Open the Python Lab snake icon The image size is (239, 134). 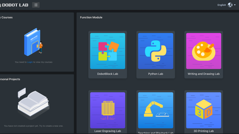[156, 51]
